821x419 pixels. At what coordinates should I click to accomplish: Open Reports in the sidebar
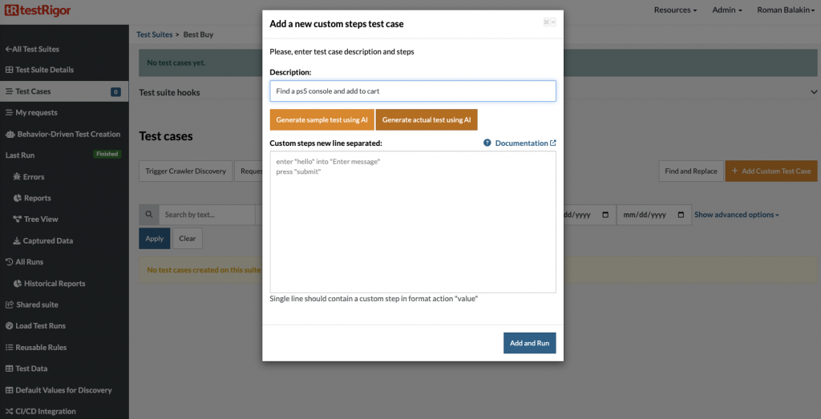pyautogui.click(x=37, y=198)
